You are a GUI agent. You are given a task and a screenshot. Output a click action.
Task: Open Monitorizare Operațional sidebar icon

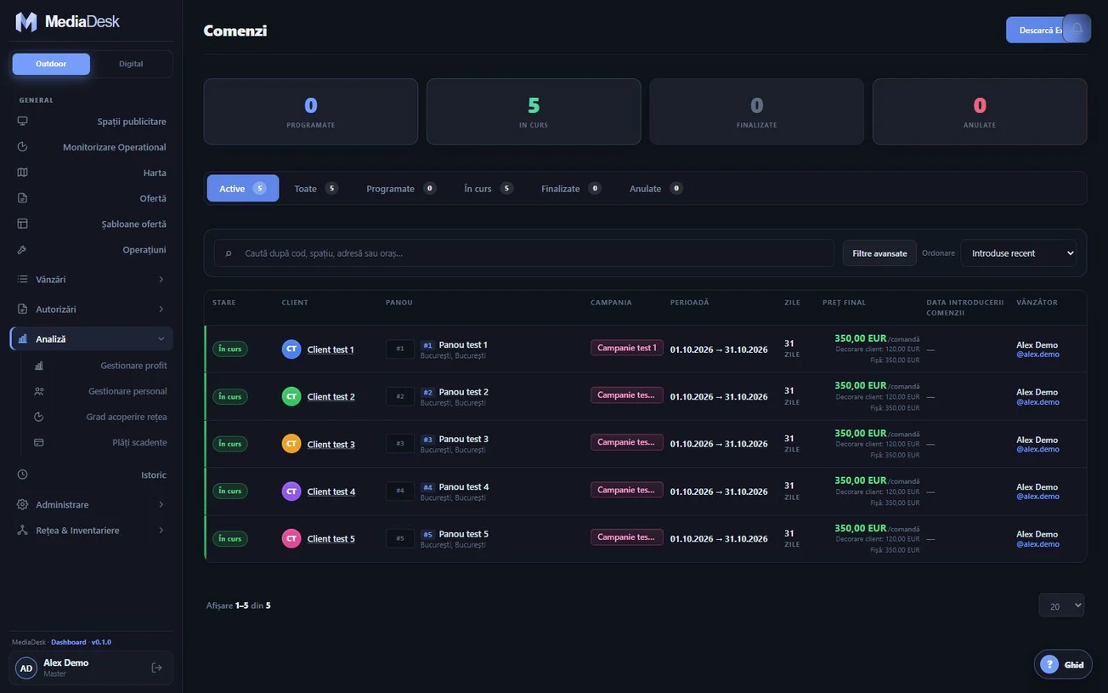23,147
